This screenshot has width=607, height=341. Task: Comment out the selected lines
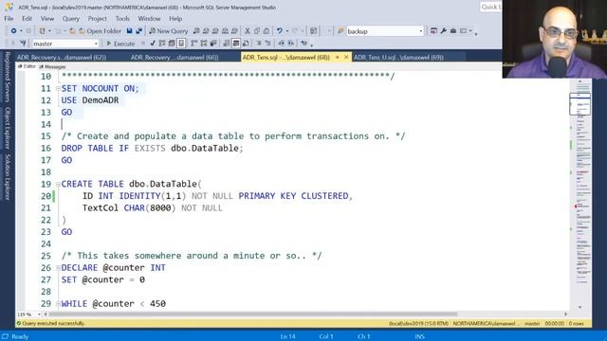259,44
